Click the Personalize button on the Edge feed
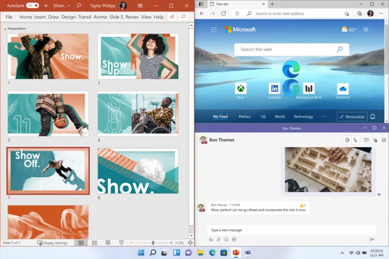The width and height of the screenshot is (389, 259). pos(352,116)
